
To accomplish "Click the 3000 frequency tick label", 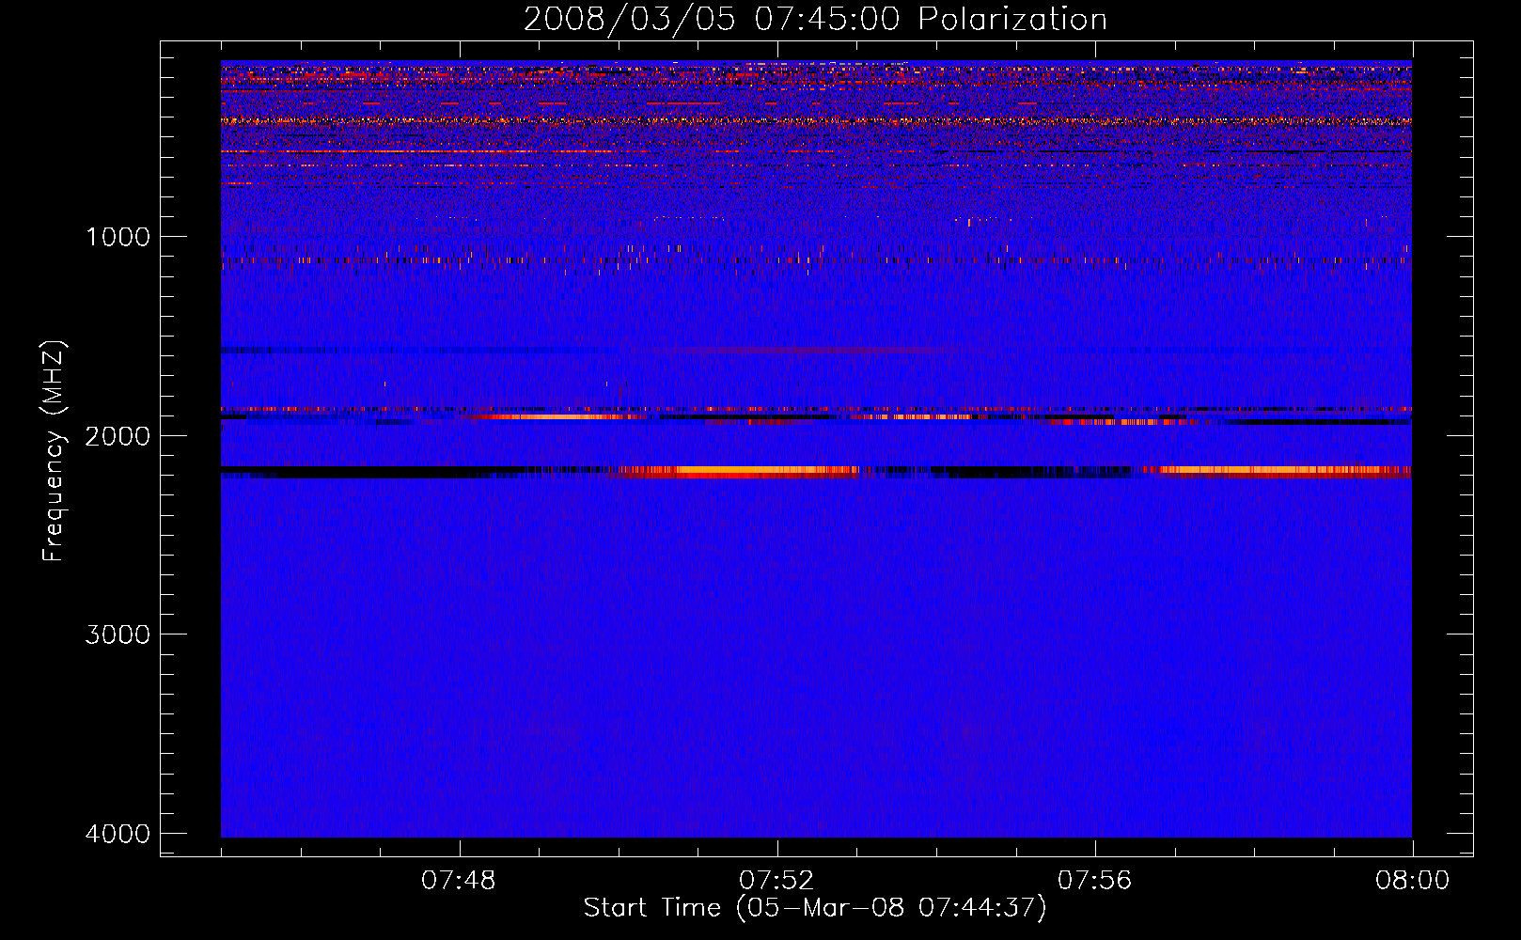I will 118,634.
